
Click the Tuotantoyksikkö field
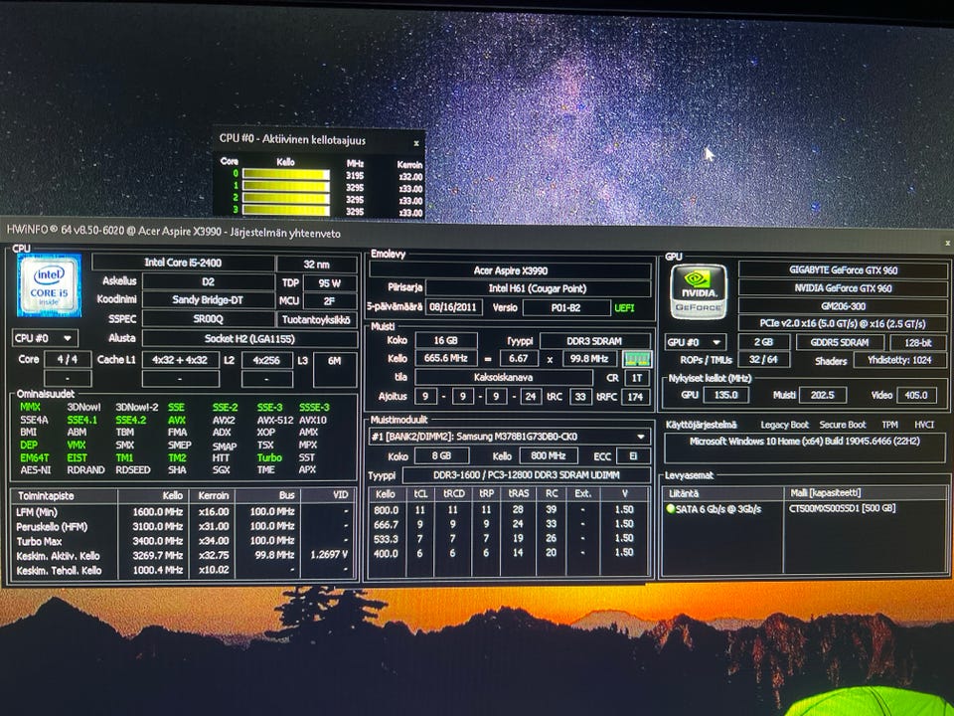click(317, 319)
